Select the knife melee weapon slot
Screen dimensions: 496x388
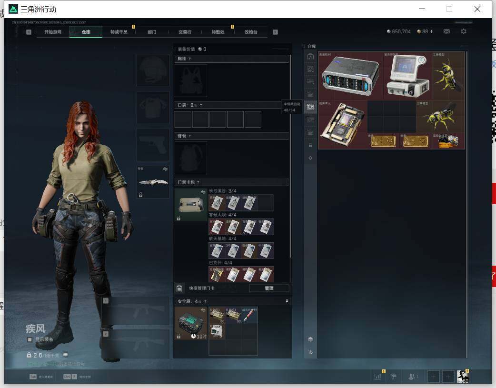pos(153,182)
